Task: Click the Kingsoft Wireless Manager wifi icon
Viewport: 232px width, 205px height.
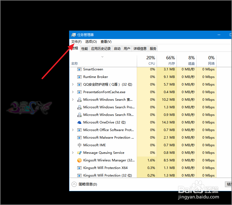Action: pyautogui.click(x=79, y=160)
